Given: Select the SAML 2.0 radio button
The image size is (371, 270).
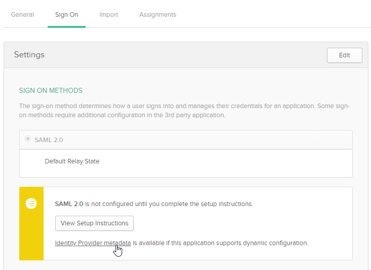Looking at the screenshot, I should point(28,139).
